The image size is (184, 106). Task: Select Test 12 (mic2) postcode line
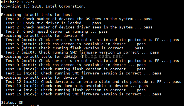tap(94, 82)
